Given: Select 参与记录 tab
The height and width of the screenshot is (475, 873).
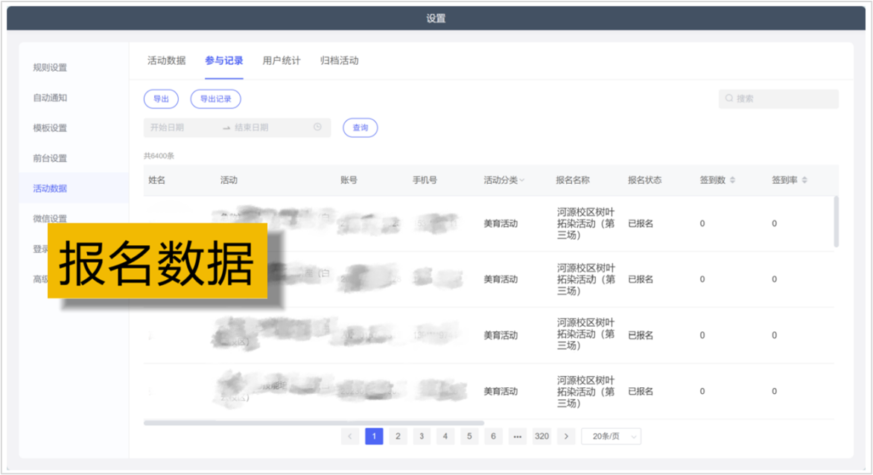Looking at the screenshot, I should [x=223, y=60].
